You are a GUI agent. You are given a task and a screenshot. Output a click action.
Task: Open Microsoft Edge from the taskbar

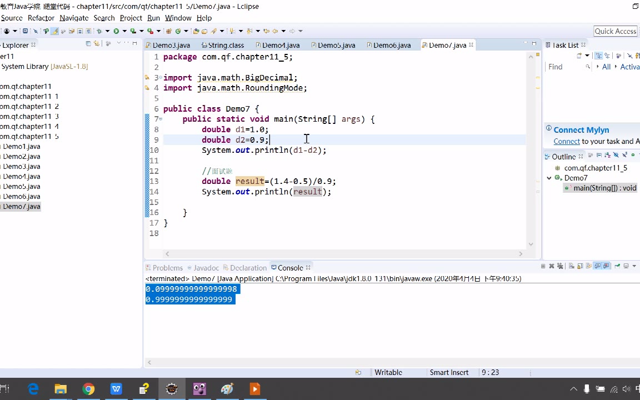click(x=33, y=389)
